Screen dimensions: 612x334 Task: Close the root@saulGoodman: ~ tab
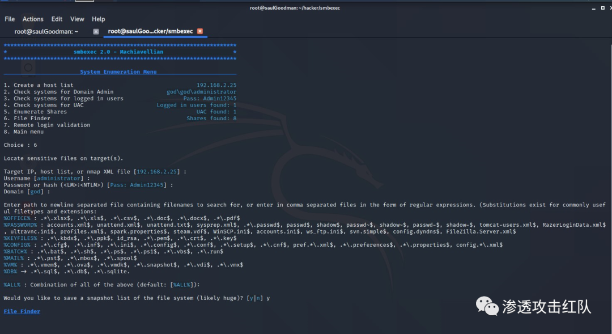click(x=96, y=32)
